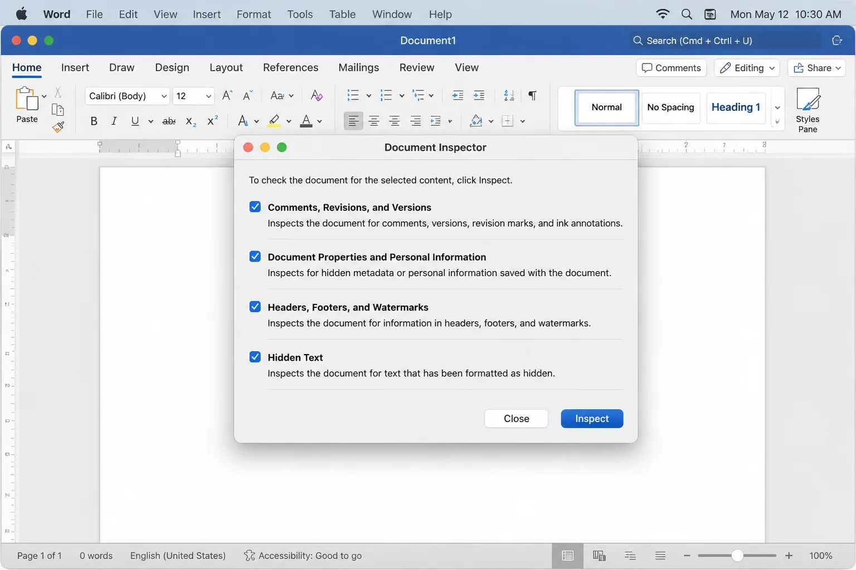Image resolution: width=856 pixels, height=570 pixels.
Task: Toggle italic formatting
Action: 114,121
